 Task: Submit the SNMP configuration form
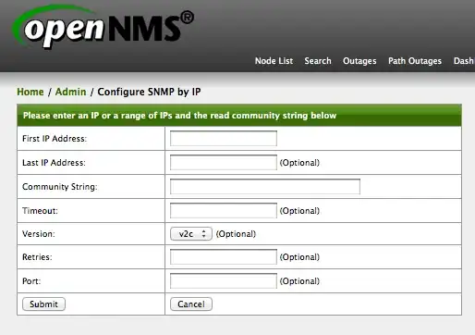point(43,304)
